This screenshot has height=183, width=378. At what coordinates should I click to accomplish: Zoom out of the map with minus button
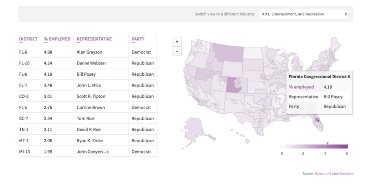[x=177, y=51]
